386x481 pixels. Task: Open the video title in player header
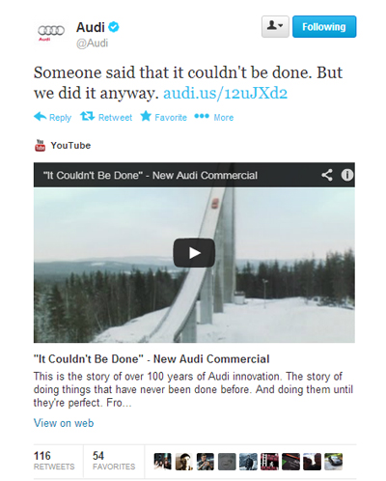[x=151, y=175]
